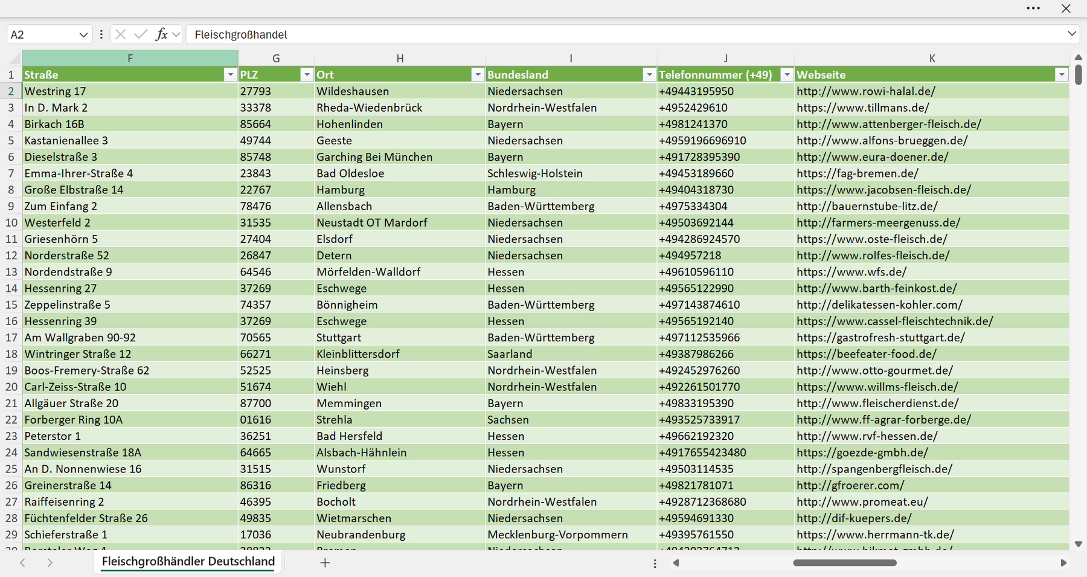
Task: Open the Straße column filter dropdown
Action: [230, 75]
